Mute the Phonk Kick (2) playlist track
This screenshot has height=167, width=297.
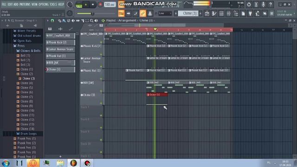click(x=101, y=54)
